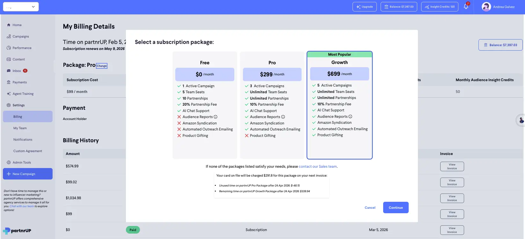Screen dimensions: 525x239
Task: Click the Mar 5, 2026 date cell
Action: [x=378, y=230]
